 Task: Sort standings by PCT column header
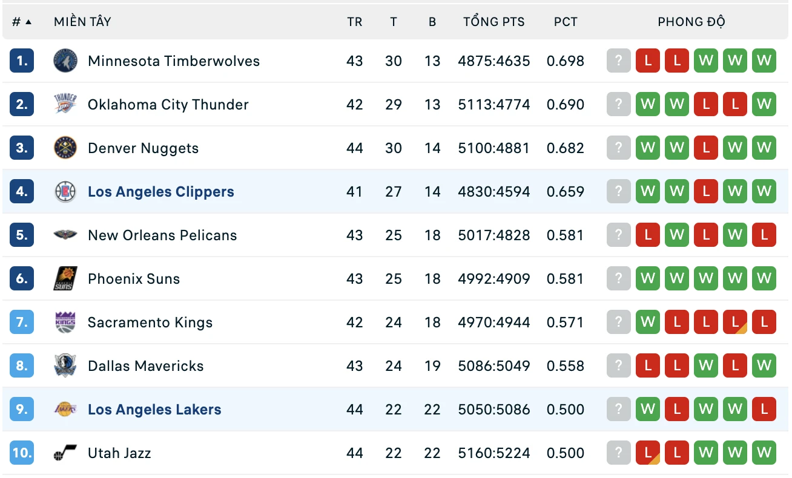[x=566, y=22]
